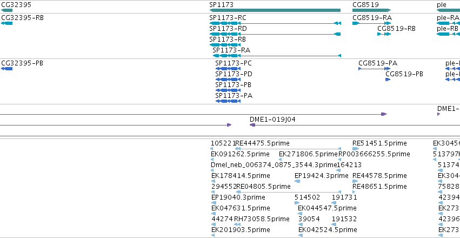Click the CG32395-PB protein label
The width and height of the screenshot is (460, 238).
pyautogui.click(x=22, y=63)
